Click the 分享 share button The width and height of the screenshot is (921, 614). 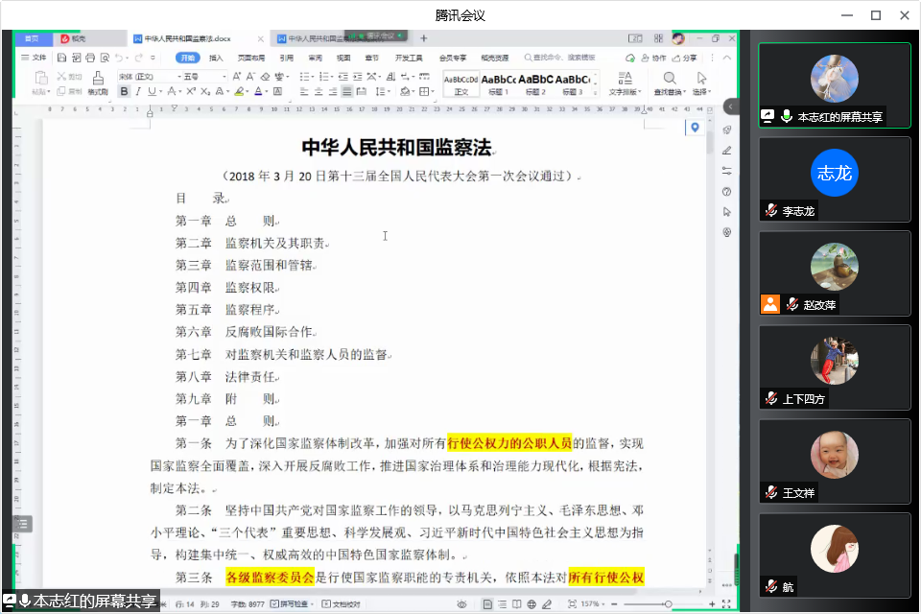coord(686,58)
